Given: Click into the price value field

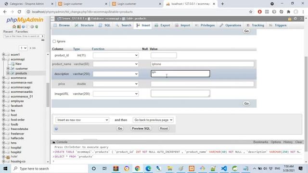Looking at the screenshot, I should click(202, 84).
